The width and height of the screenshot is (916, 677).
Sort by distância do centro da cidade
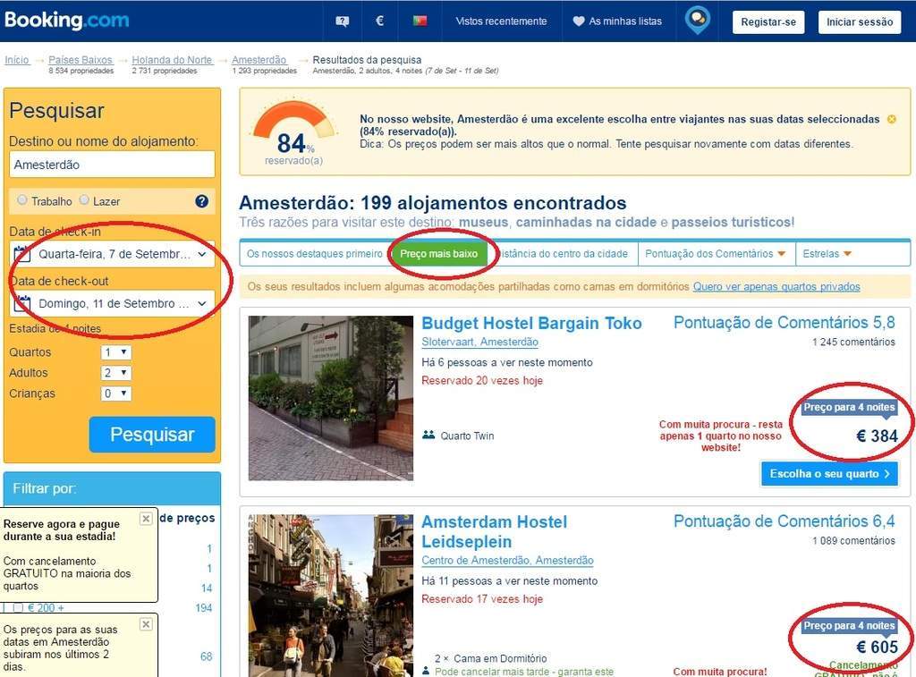pos(563,254)
